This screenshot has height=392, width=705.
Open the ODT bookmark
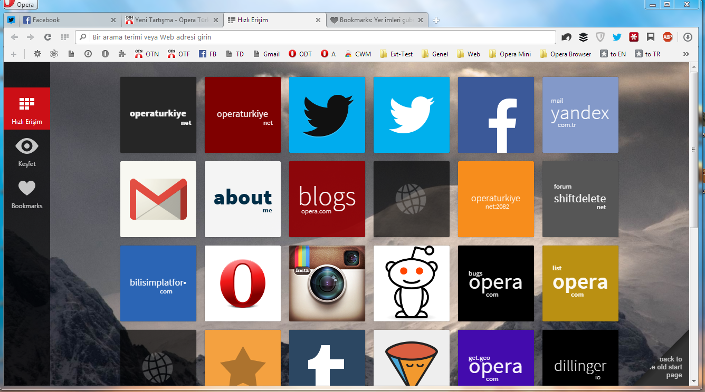pos(300,54)
